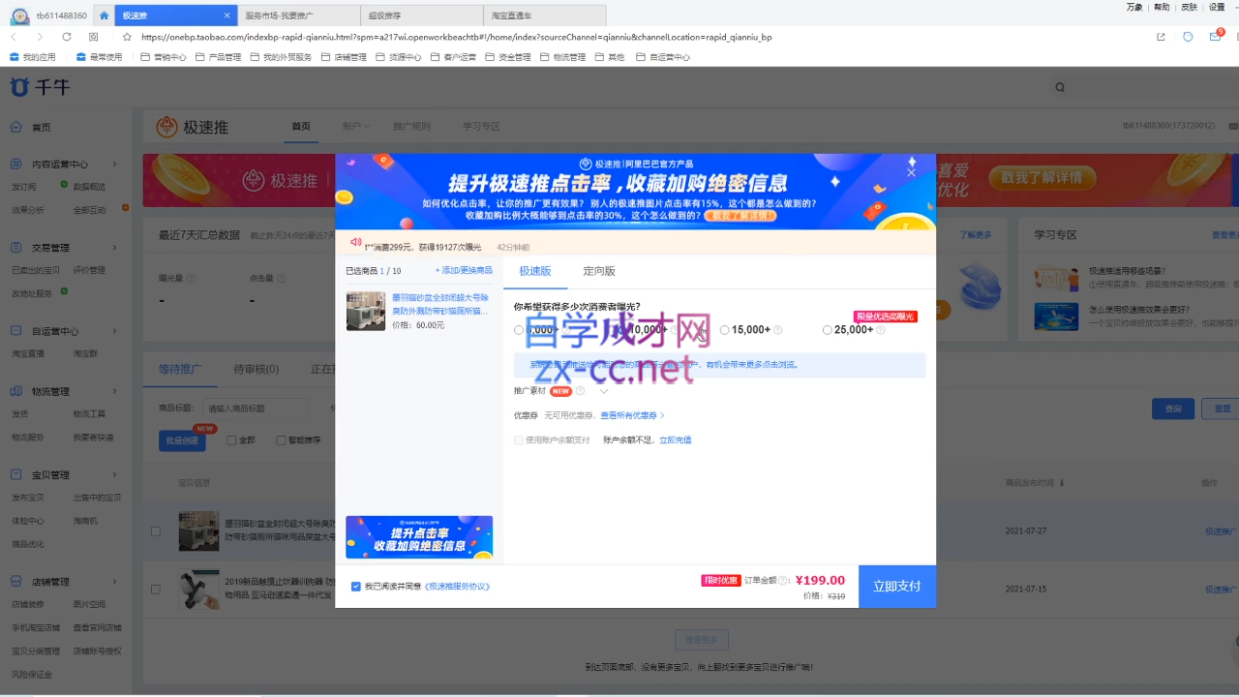Reload the page with the refresh icon
This screenshot has width=1239, height=697.
(x=67, y=37)
